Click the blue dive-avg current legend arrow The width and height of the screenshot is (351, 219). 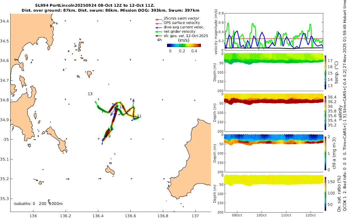pyautogui.click(x=159, y=27)
